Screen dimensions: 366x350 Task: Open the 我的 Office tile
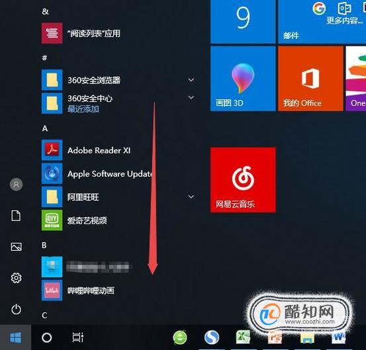[310, 79]
